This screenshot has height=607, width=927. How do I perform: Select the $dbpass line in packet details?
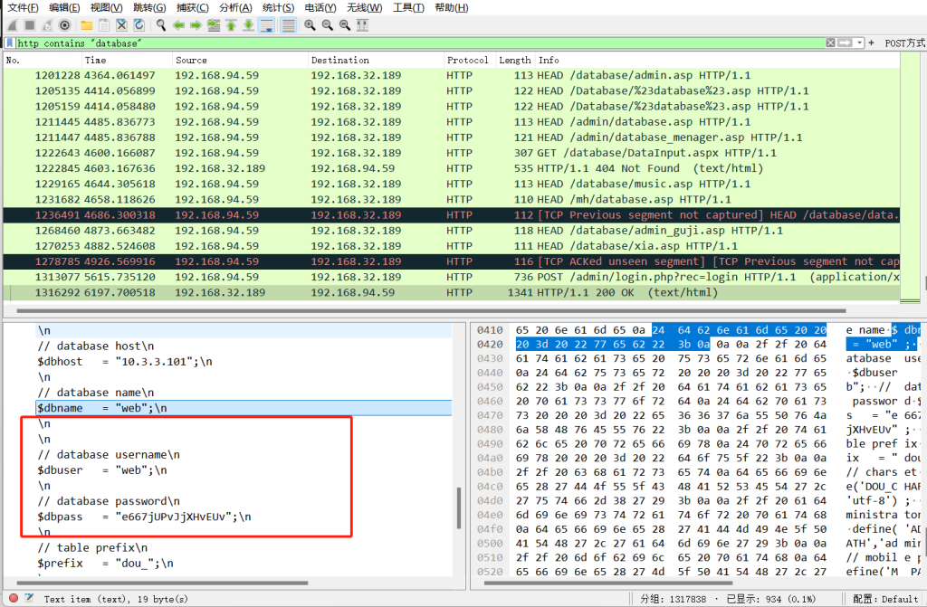point(244,517)
